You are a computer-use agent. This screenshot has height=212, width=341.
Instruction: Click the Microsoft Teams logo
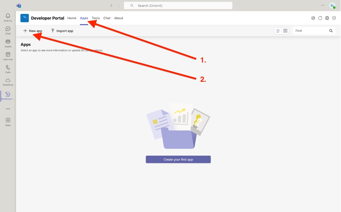[x=19, y=5]
